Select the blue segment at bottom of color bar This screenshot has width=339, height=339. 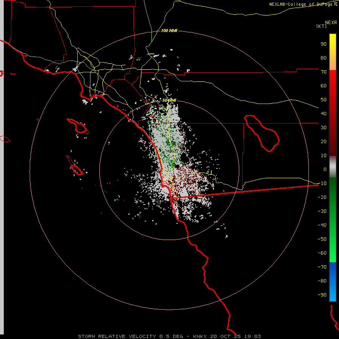[x=333, y=282]
